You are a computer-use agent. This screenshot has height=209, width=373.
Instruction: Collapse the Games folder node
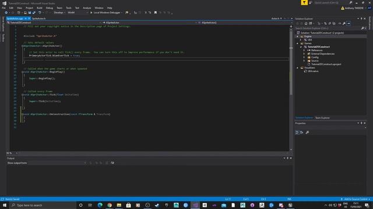[x=297, y=44]
